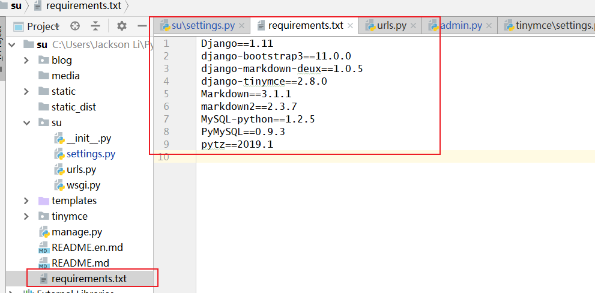Click the django-tinymce==2.8.0 line
Viewport: 595px width, 293px height.
point(264,81)
